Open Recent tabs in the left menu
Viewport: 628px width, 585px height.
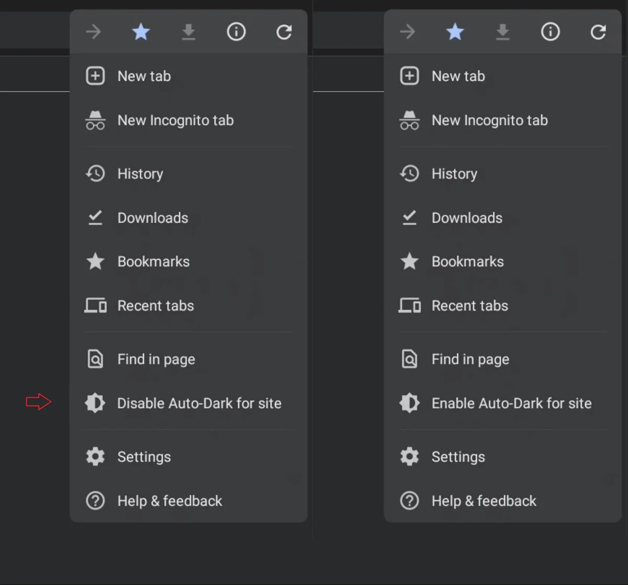[x=188, y=305]
